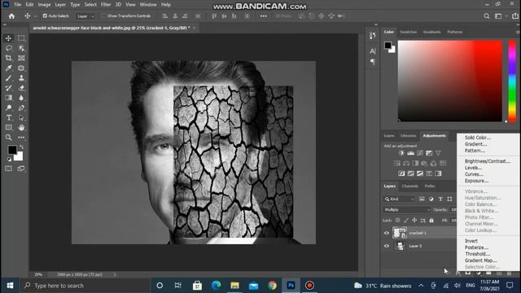Add a Curves adjustment icon

pyautogui.click(x=420, y=153)
